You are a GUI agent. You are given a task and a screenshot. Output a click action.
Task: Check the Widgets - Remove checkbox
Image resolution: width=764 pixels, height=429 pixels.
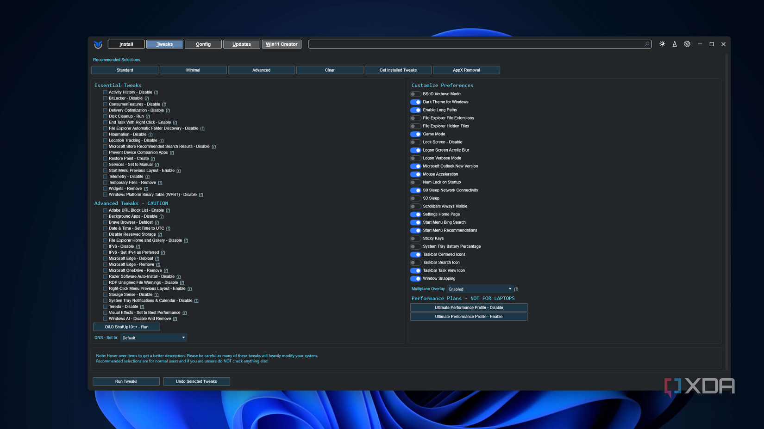click(105, 189)
